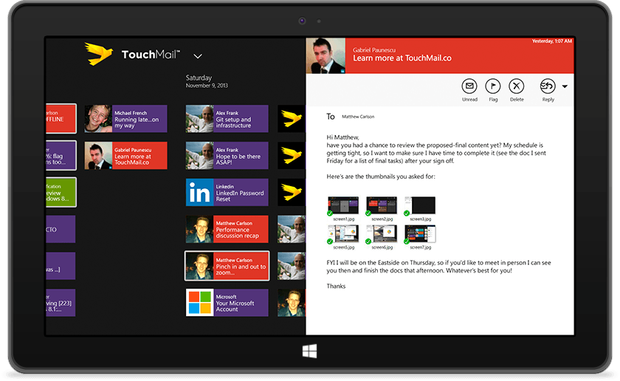
Task: Click the LinkedIn logo icon
Action: coord(200,192)
